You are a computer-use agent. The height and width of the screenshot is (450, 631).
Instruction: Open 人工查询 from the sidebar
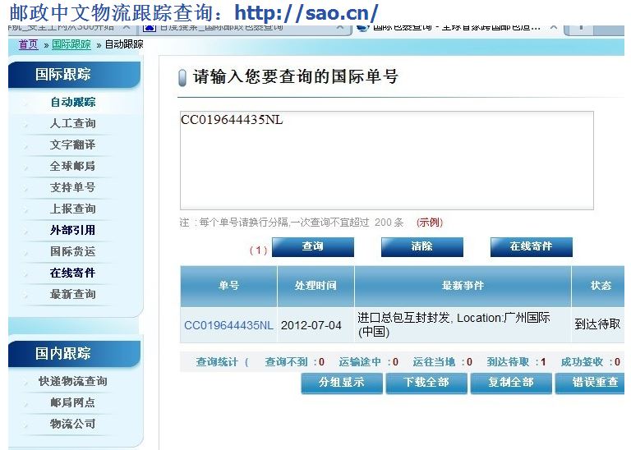click(x=72, y=123)
